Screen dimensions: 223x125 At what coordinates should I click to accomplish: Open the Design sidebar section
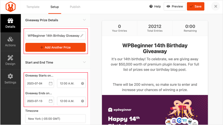(x=10, y=60)
